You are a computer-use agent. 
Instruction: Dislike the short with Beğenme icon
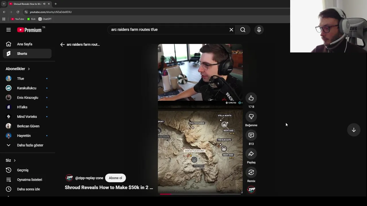251,117
